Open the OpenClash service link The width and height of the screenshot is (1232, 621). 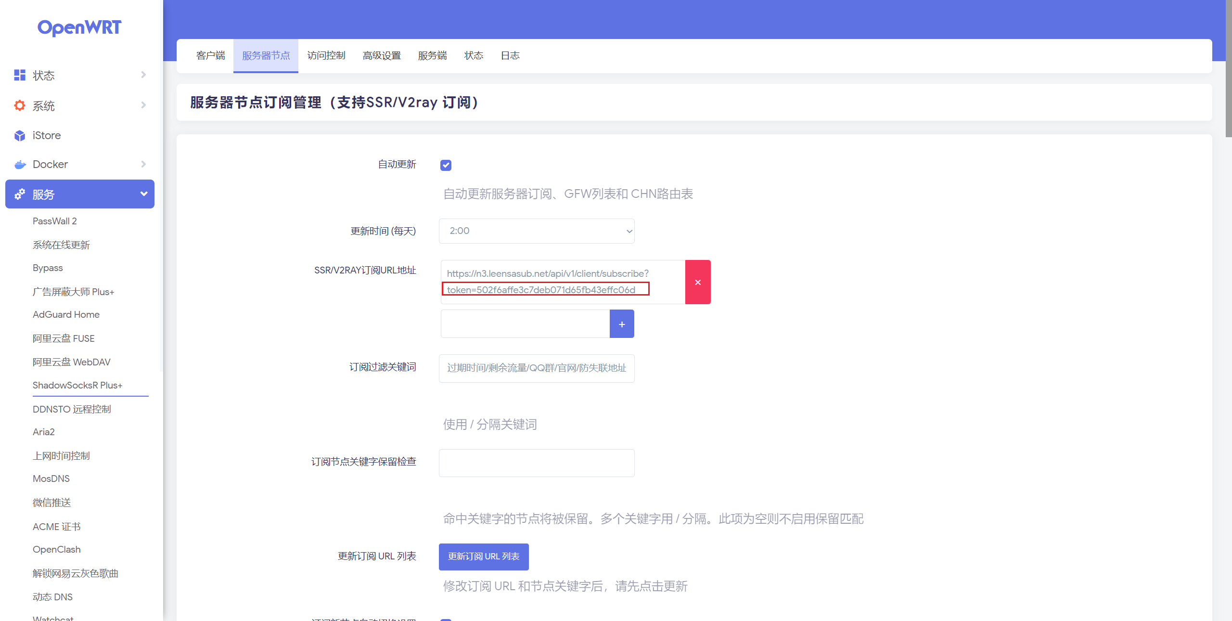pyautogui.click(x=56, y=549)
